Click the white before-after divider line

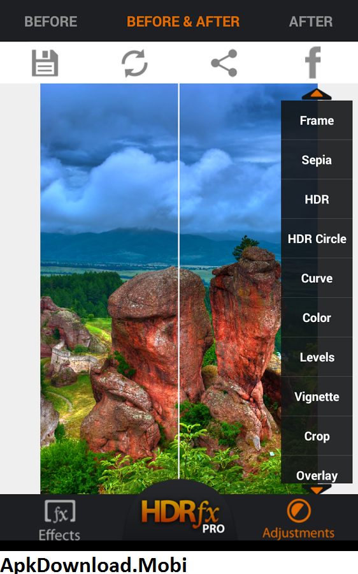point(179,281)
